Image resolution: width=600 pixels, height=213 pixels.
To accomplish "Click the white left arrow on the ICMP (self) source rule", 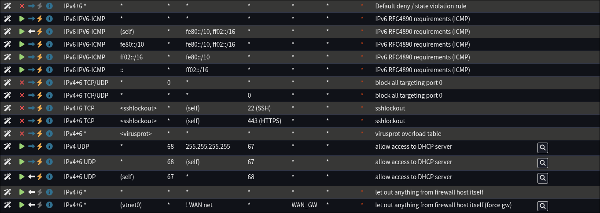I will point(31,32).
